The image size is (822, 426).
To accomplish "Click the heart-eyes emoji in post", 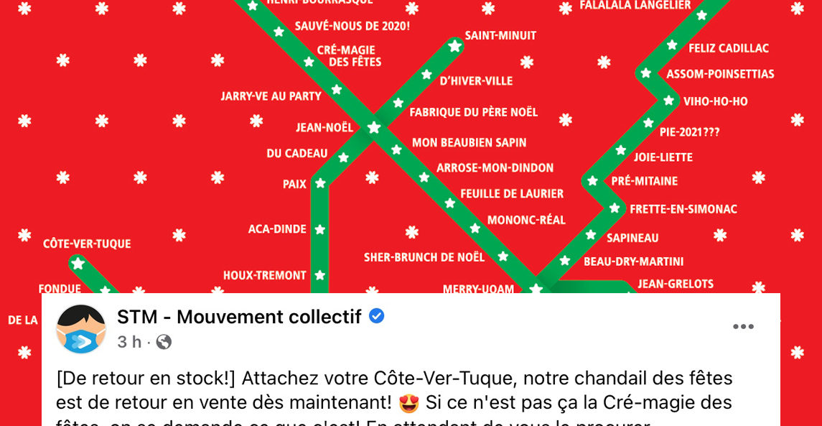I will (409, 403).
